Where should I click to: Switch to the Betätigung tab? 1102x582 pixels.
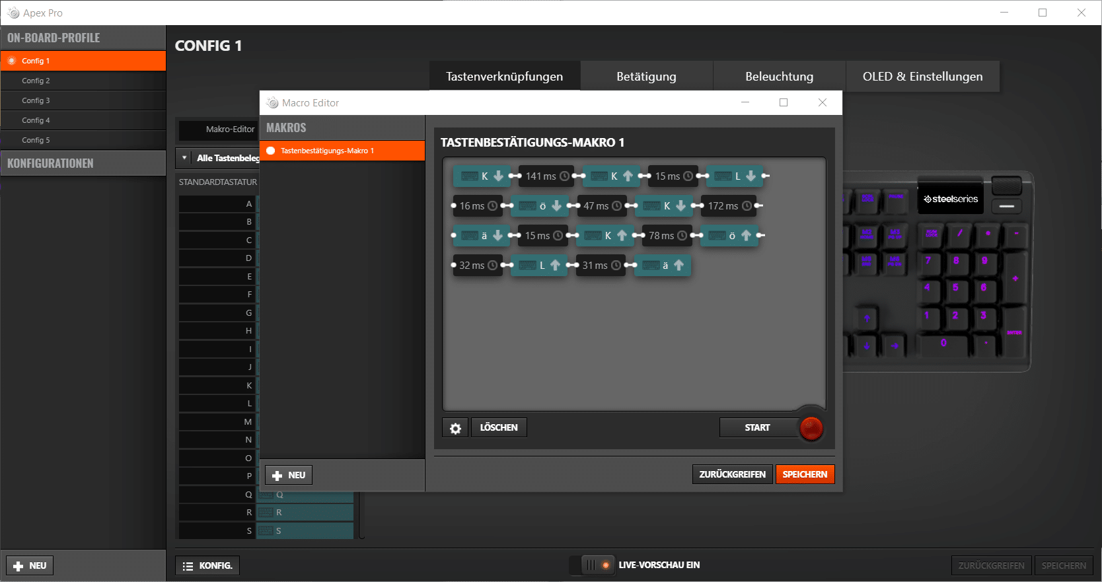point(646,77)
